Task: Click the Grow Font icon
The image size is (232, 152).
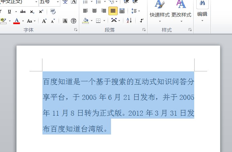Action: (44, 21)
